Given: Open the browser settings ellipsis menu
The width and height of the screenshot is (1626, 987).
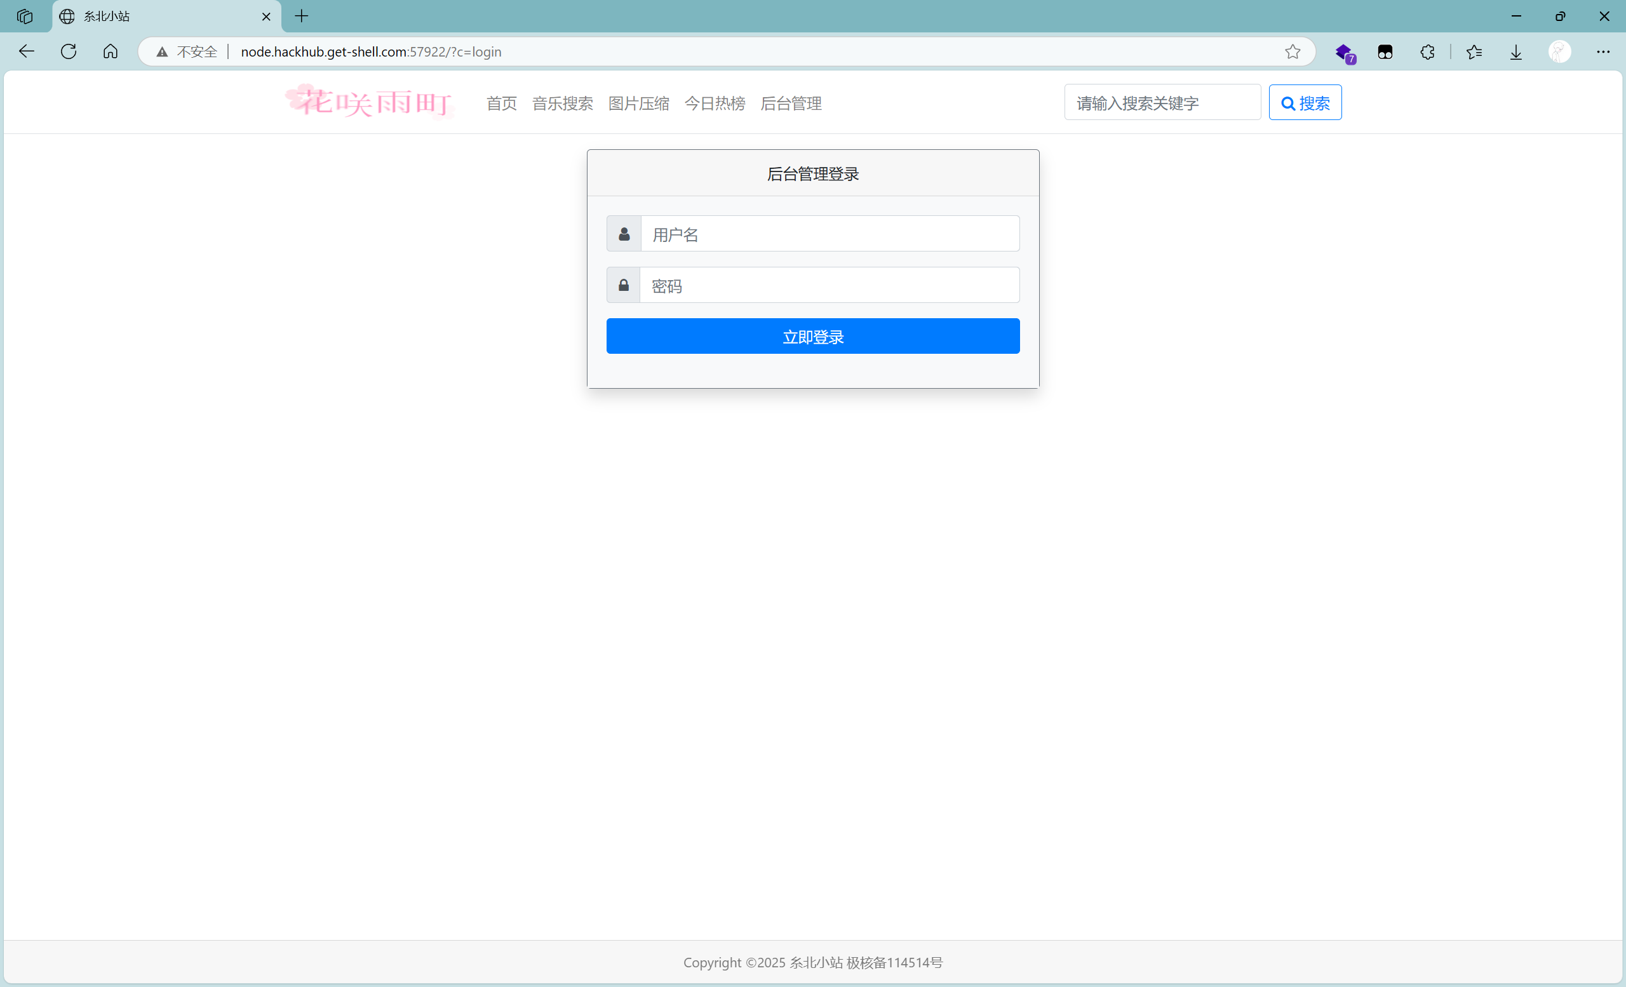Looking at the screenshot, I should (1604, 51).
